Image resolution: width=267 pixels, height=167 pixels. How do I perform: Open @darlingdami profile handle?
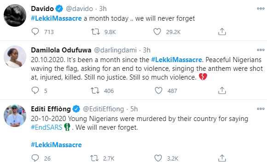point(115,50)
